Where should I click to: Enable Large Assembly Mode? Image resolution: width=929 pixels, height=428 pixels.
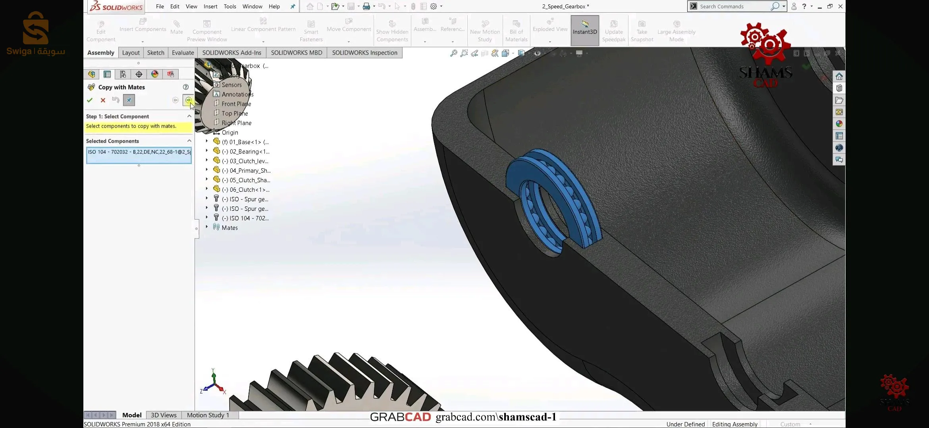coord(677,30)
